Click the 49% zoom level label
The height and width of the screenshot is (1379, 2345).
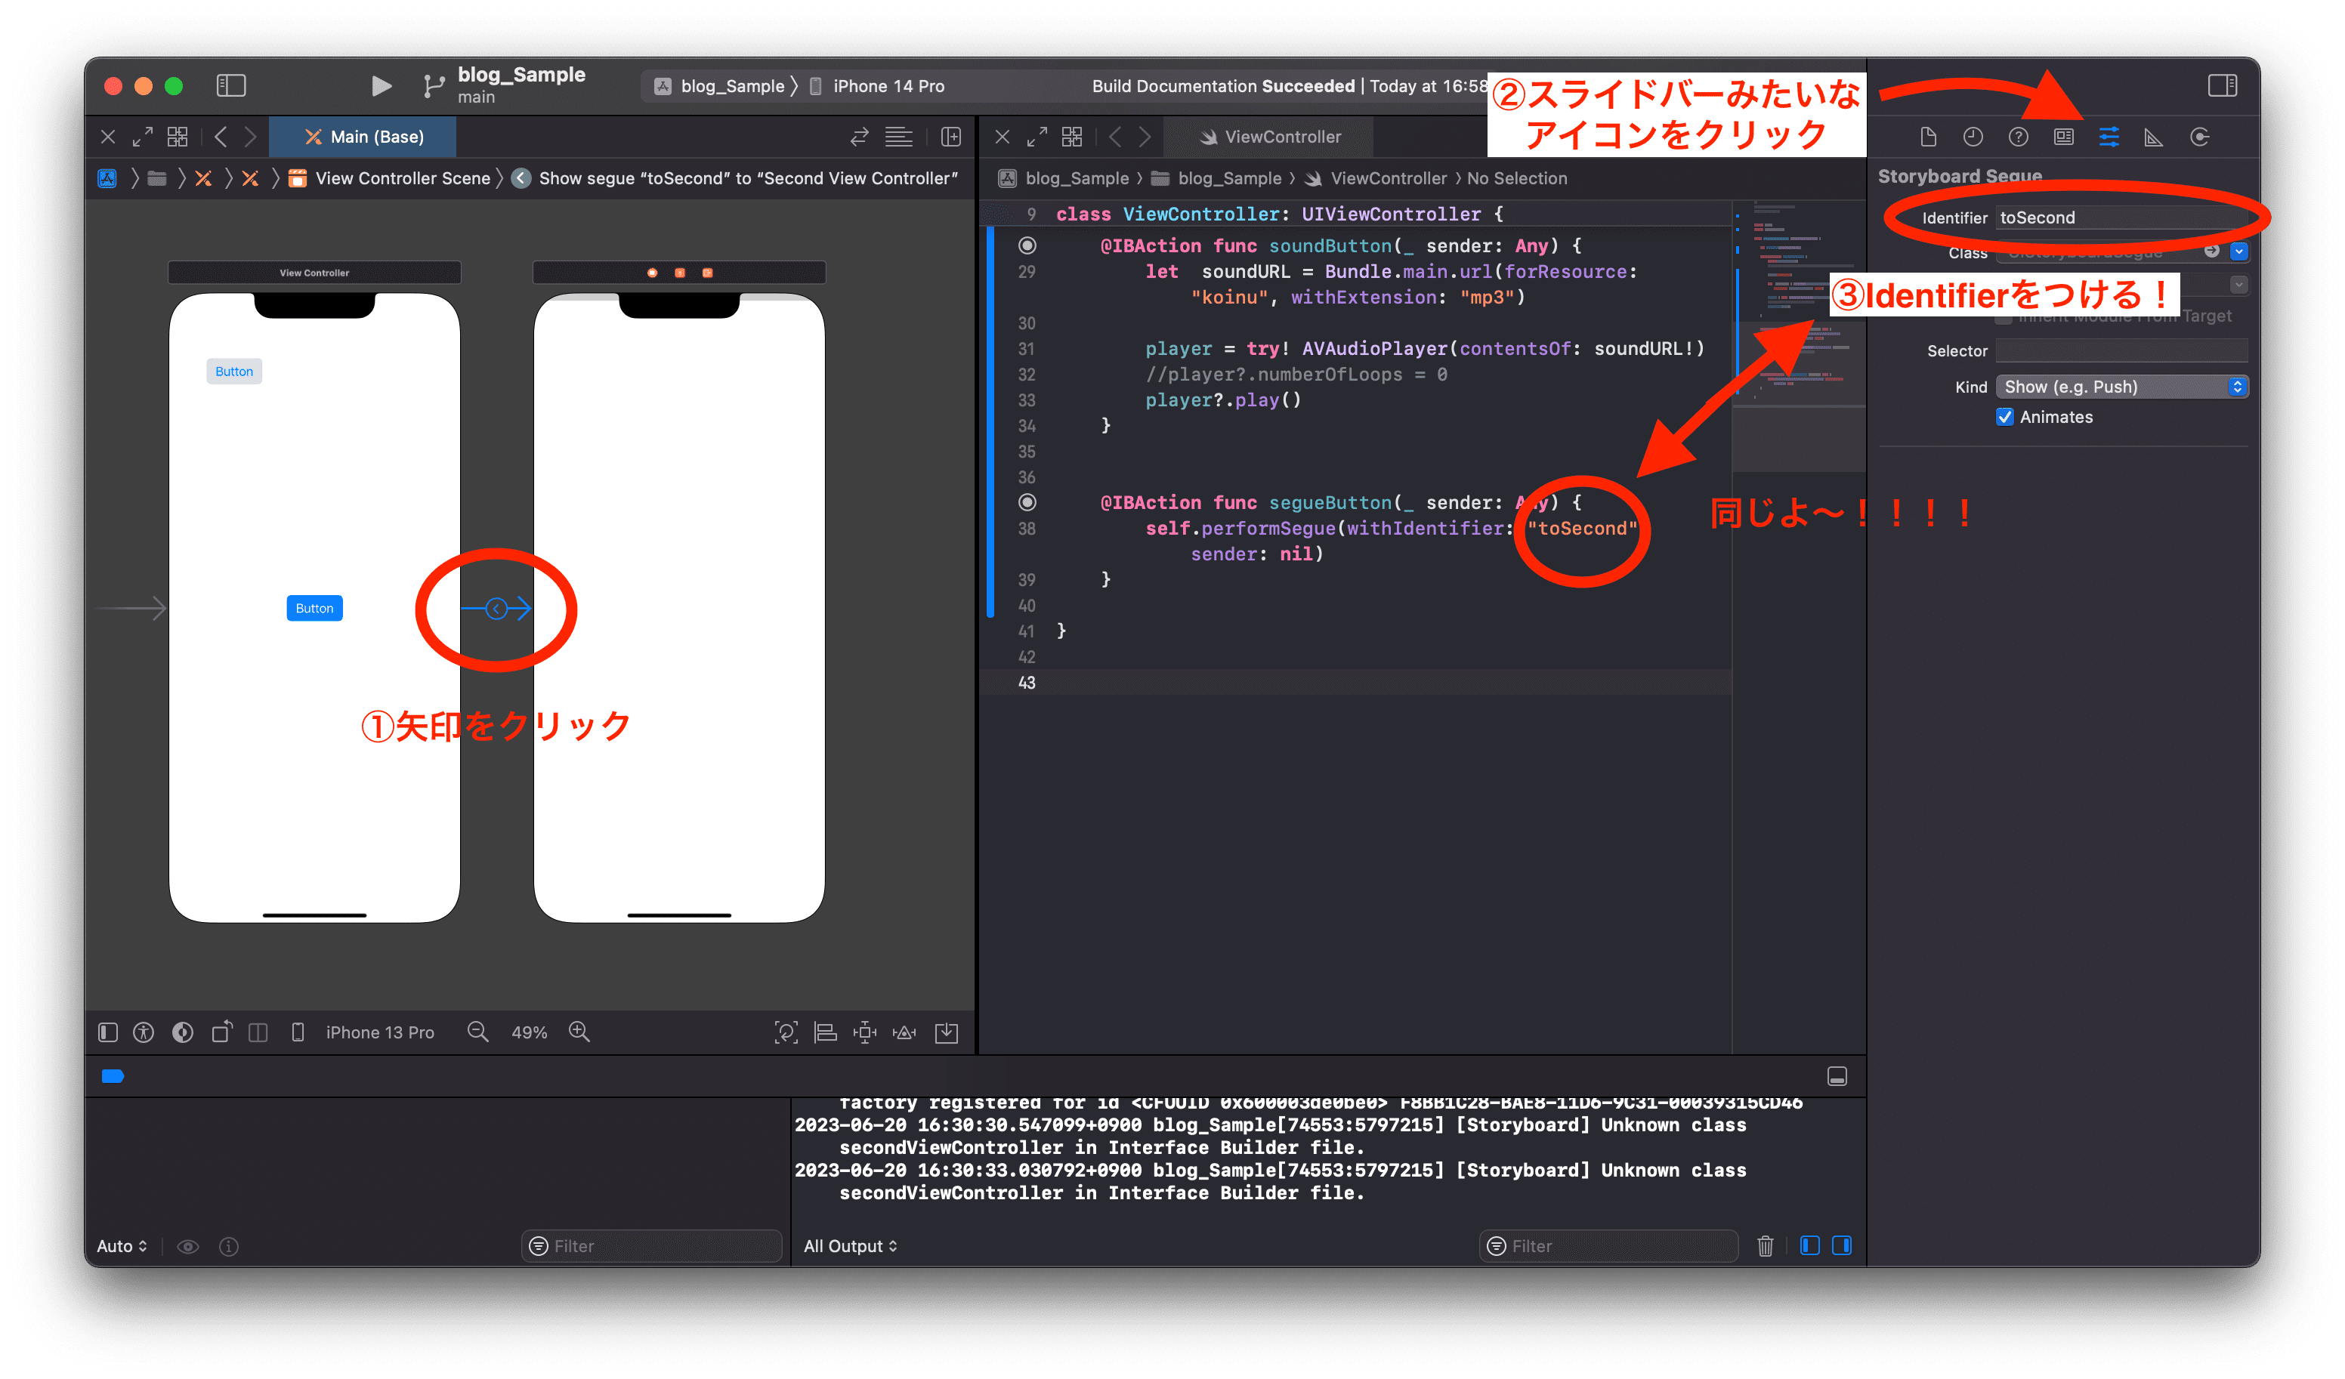click(x=529, y=1032)
